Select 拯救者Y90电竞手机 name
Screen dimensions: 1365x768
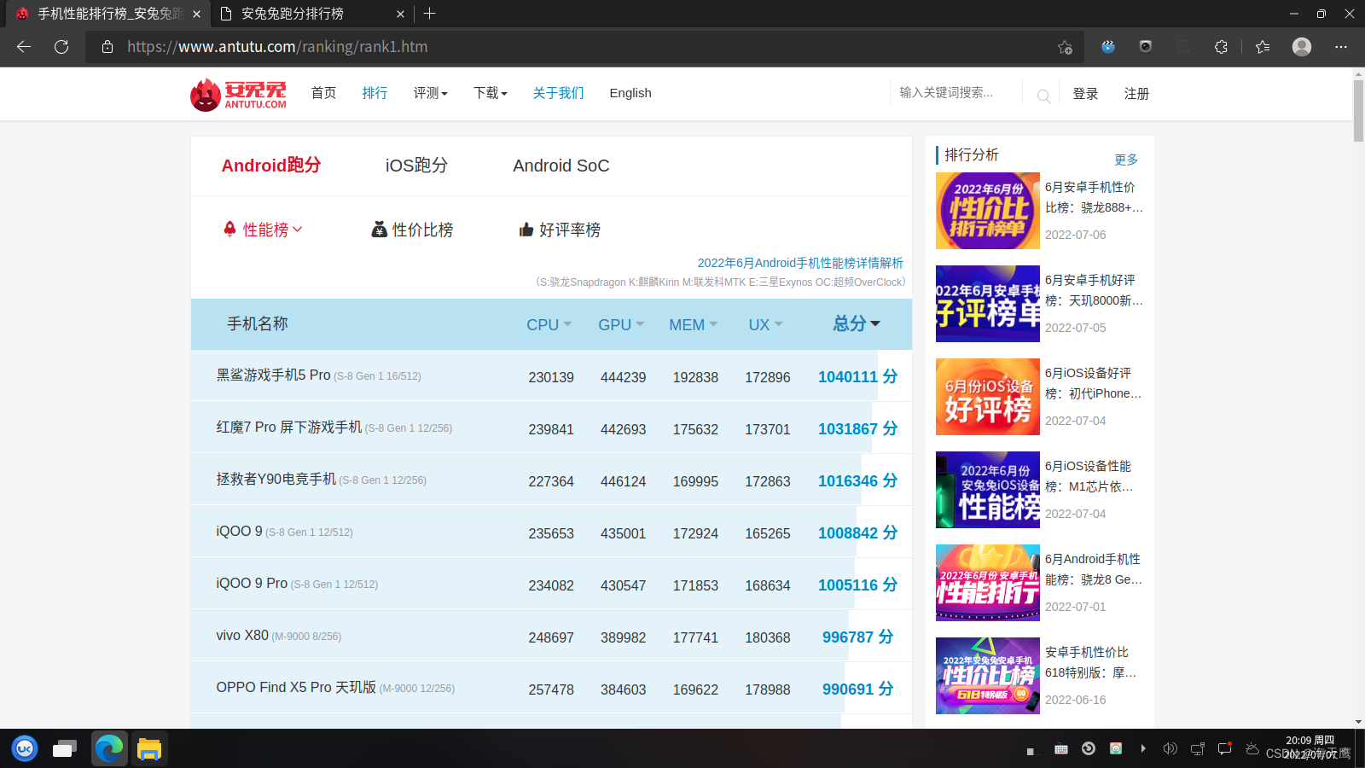[276, 480]
